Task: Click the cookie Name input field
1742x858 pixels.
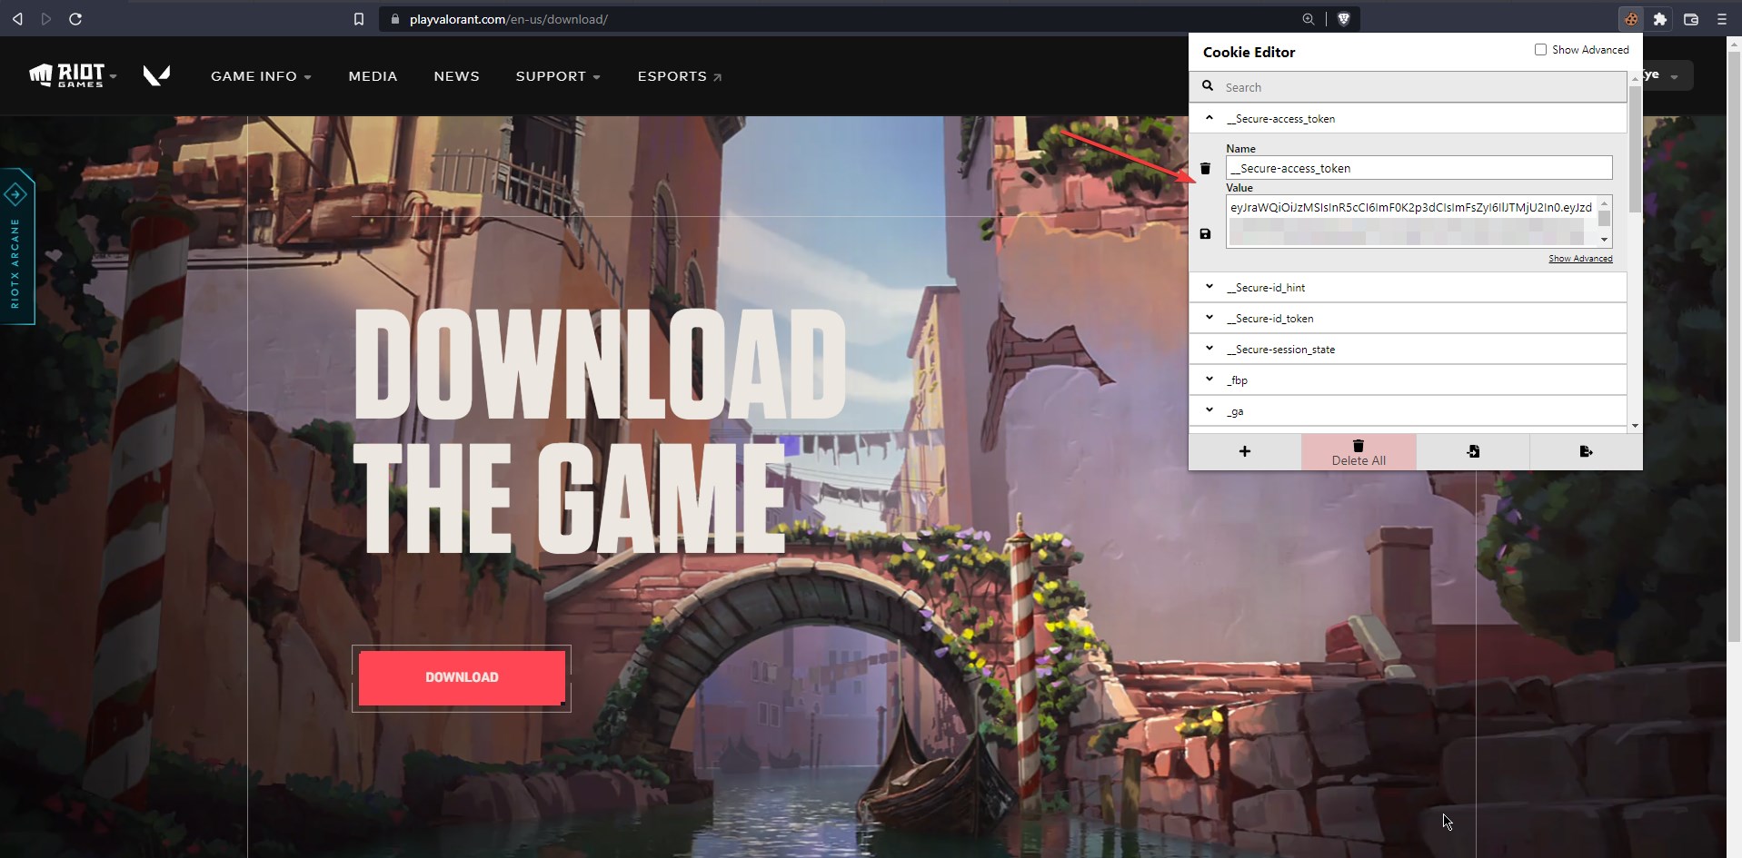Action: point(1418,168)
